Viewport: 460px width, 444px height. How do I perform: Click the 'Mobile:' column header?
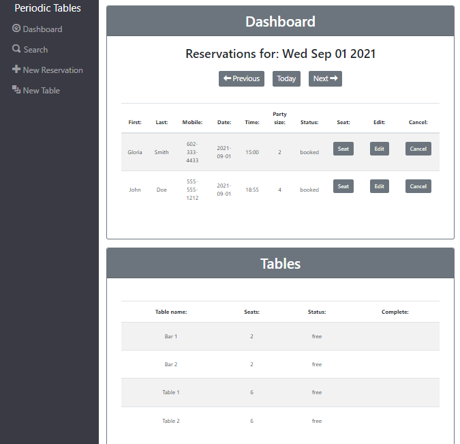pyautogui.click(x=192, y=122)
